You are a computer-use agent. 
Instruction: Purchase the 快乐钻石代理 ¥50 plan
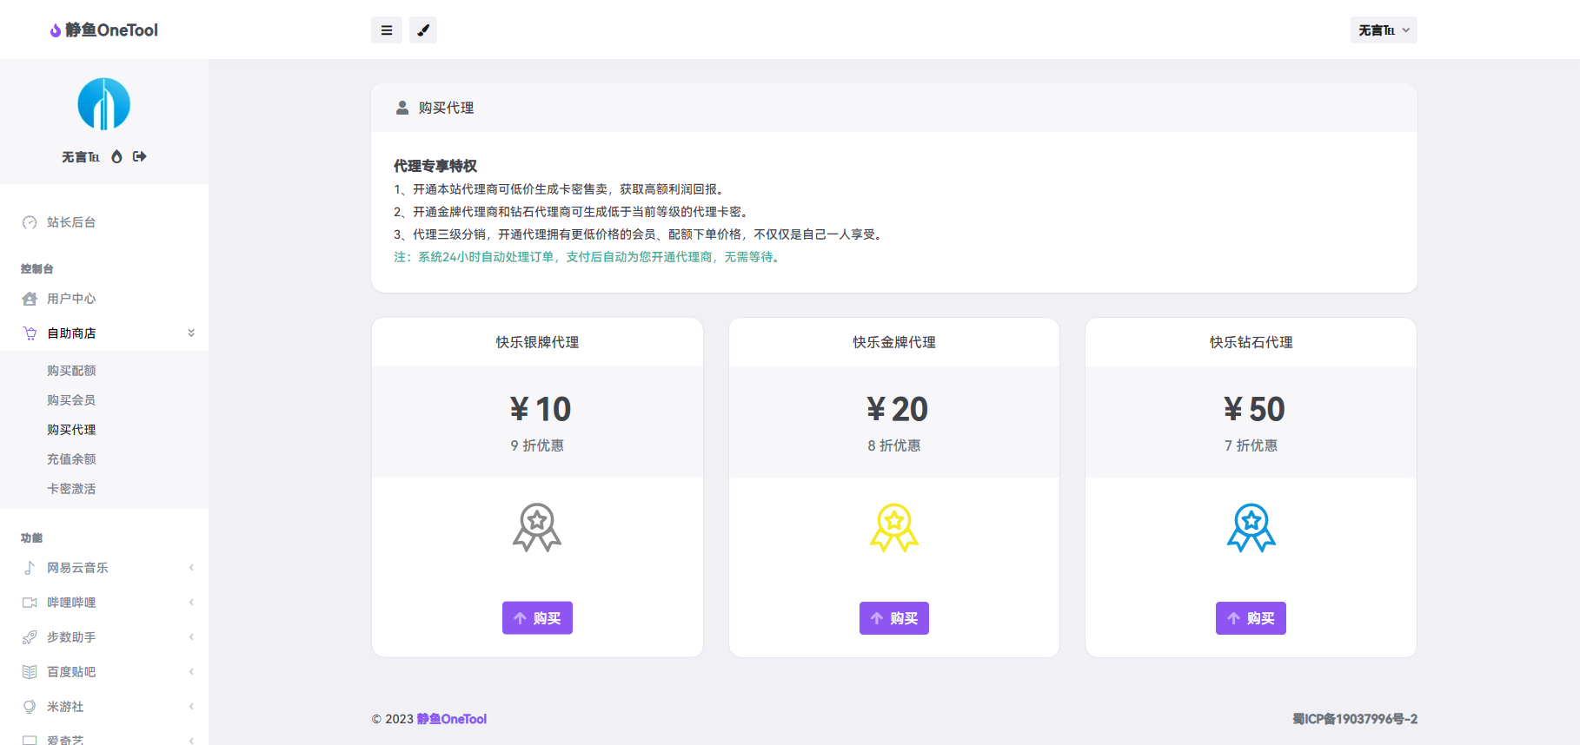(x=1251, y=618)
